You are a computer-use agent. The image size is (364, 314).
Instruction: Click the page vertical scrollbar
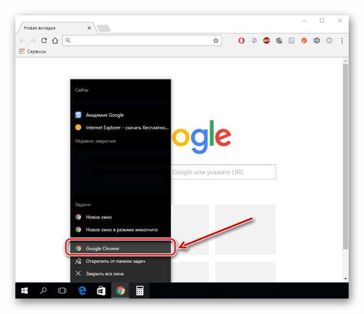(346, 156)
